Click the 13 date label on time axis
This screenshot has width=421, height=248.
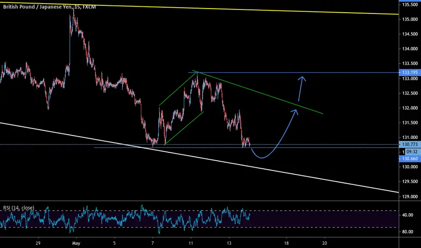229,243
